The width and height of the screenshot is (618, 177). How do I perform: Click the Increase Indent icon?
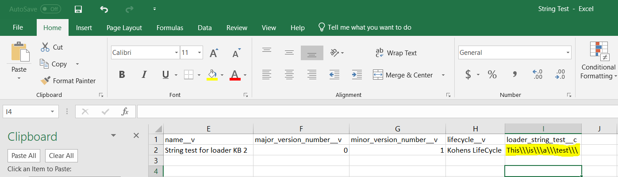pos(357,74)
